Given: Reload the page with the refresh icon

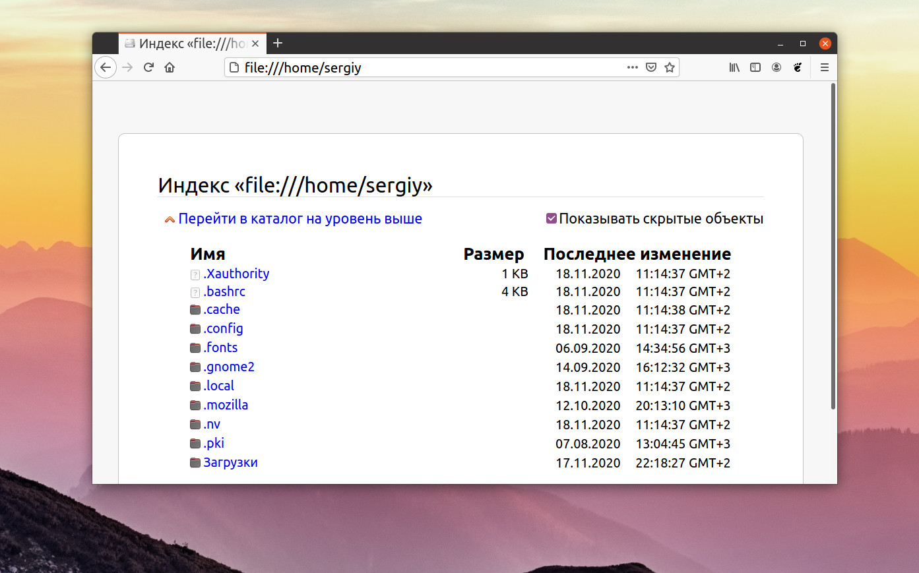Looking at the screenshot, I should [x=148, y=67].
